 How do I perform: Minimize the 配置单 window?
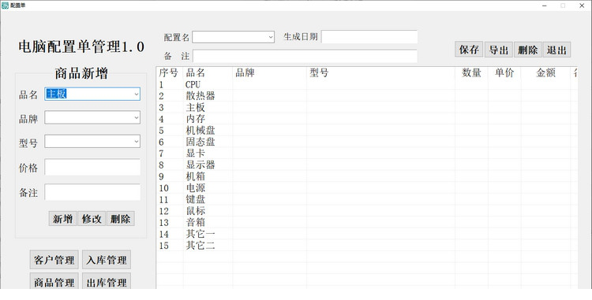click(545, 6)
